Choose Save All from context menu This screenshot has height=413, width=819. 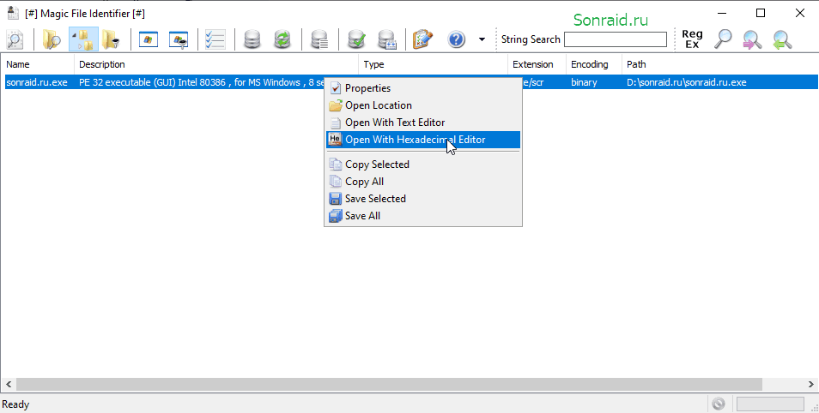423,216
